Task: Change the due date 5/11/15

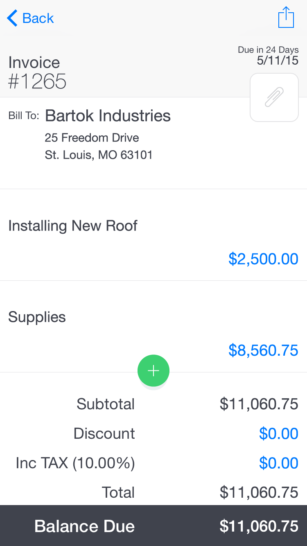Action: coord(278,61)
